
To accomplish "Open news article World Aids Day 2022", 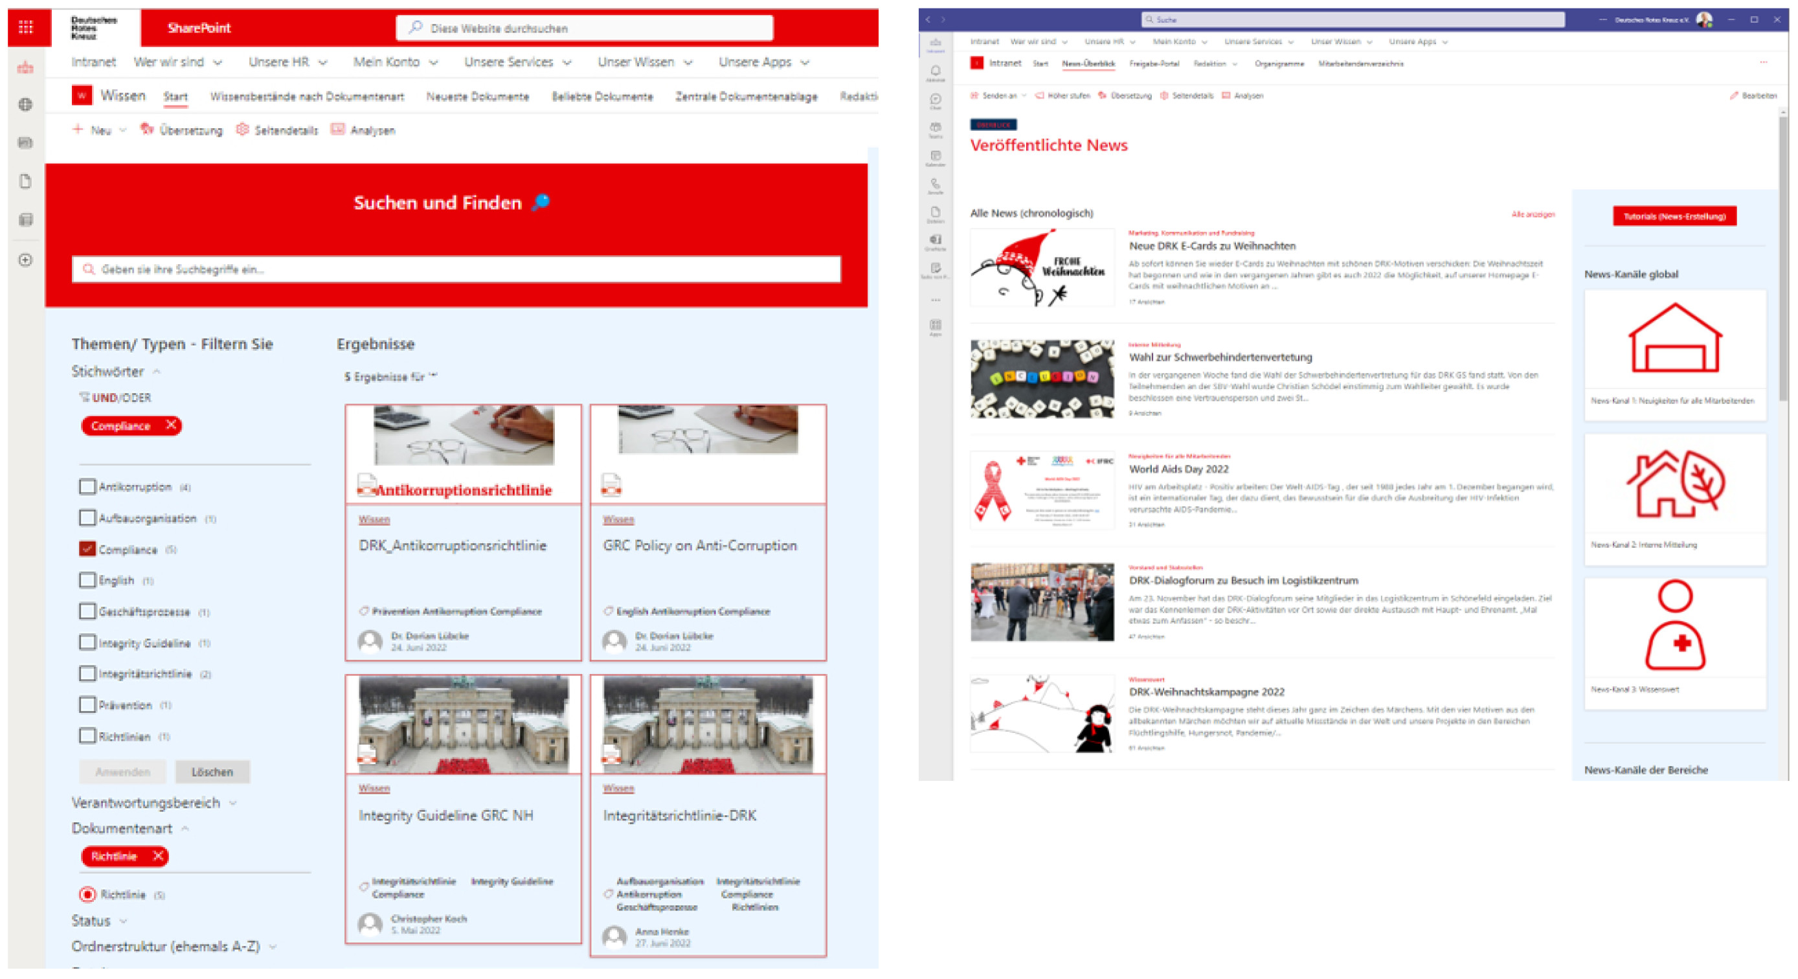I will coord(1179,469).
